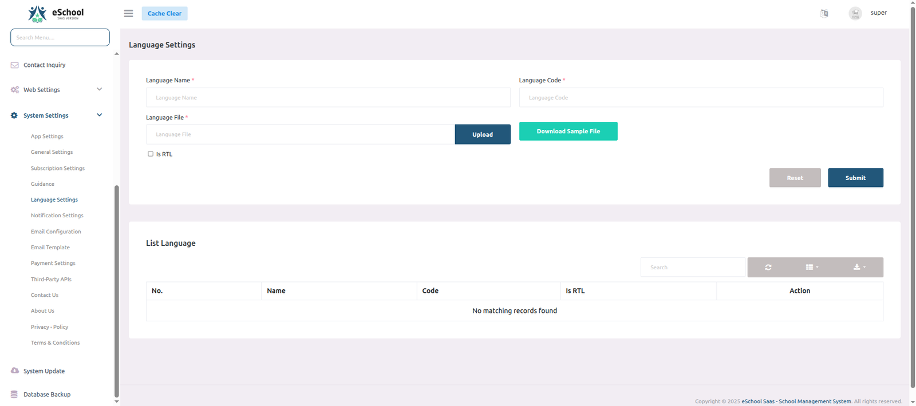Open Database Backup in sidebar
This screenshot has height=406, width=916.
click(46, 395)
